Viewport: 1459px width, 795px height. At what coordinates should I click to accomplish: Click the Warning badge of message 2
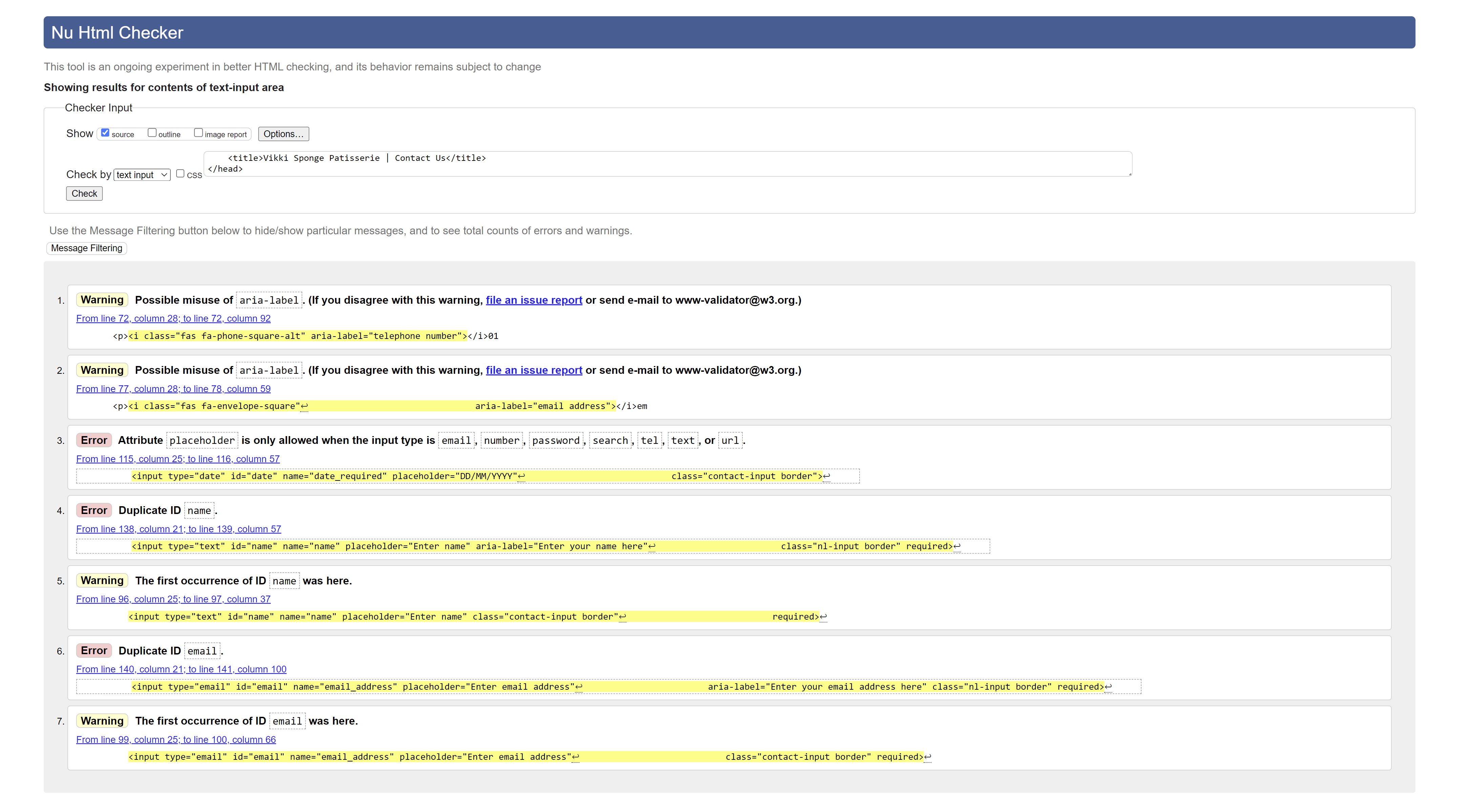(x=102, y=370)
